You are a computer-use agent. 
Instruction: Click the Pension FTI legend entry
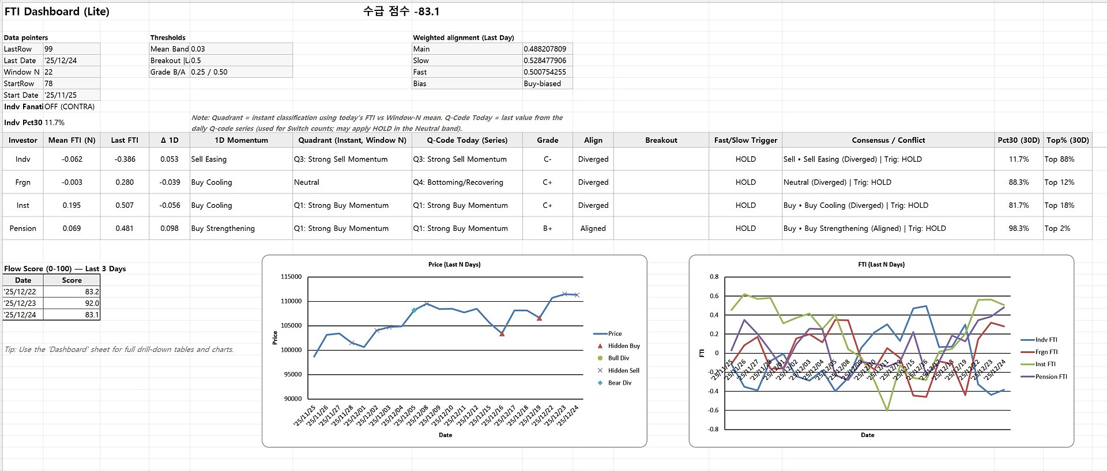(1044, 377)
